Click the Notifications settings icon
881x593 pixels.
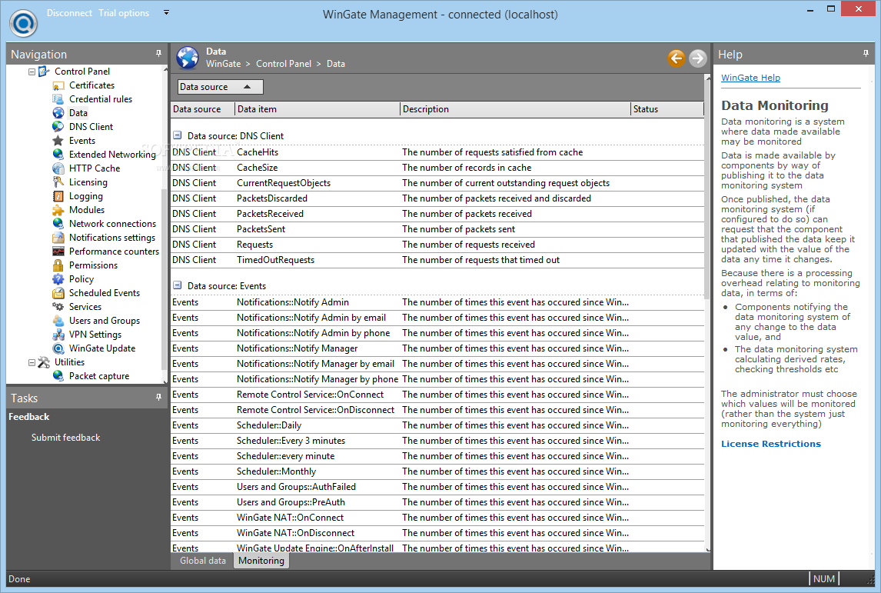(58, 237)
